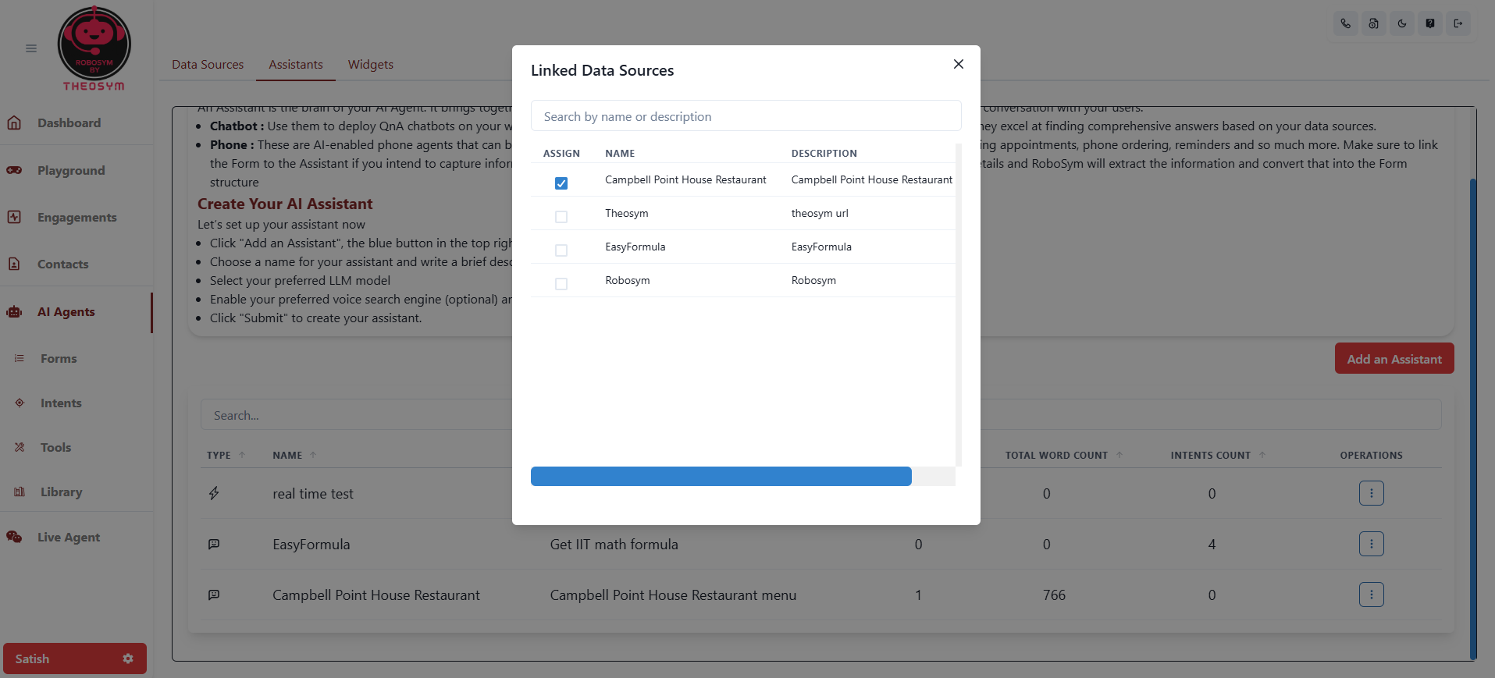Click the Forms list icon
1495x678 pixels.
click(x=20, y=358)
